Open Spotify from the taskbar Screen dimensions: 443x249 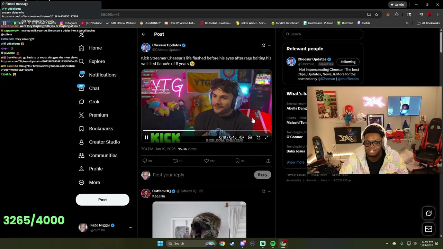pos(273,243)
